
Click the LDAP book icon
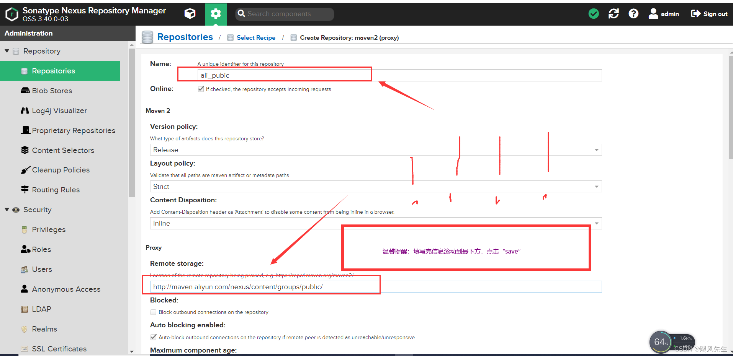coord(25,309)
